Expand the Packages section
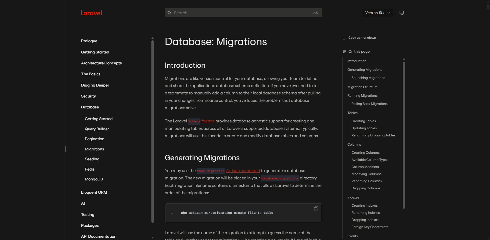490x240 pixels. (90, 225)
